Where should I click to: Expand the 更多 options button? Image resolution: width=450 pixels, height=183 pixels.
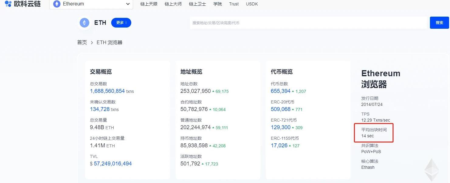tap(121, 23)
